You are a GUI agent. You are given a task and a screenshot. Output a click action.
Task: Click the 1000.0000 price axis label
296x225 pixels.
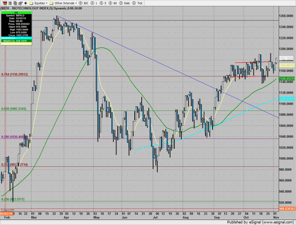click(286, 159)
